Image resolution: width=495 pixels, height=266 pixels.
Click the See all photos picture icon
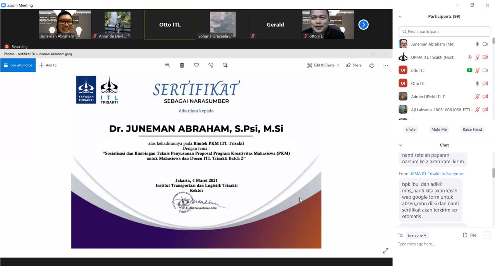pos(6,65)
